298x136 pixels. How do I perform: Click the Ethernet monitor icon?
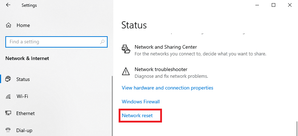(8, 113)
